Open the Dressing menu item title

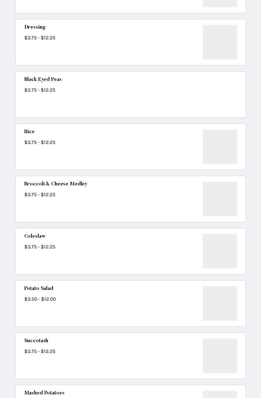pos(35,27)
